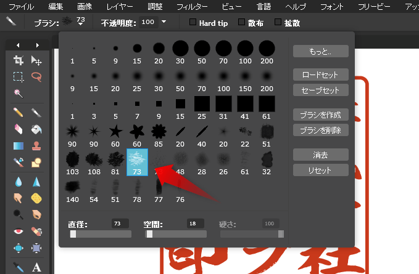Click the 直径 value input field

pyautogui.click(x=120, y=224)
